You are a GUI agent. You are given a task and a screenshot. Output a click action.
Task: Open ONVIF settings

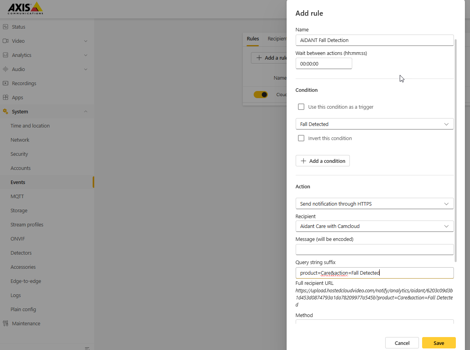pos(18,239)
